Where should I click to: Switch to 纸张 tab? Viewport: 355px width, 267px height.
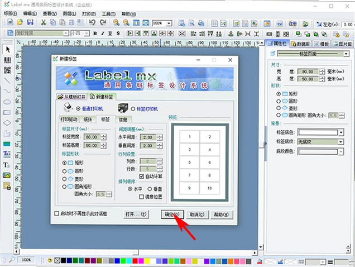(88, 120)
